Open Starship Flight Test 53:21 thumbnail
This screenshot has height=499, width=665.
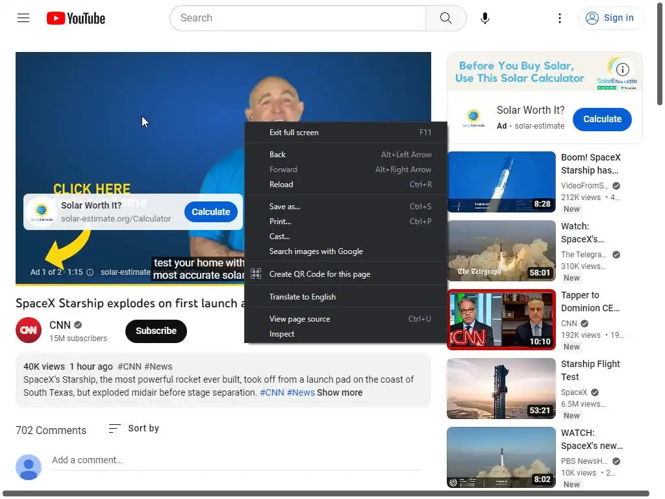coord(501,389)
